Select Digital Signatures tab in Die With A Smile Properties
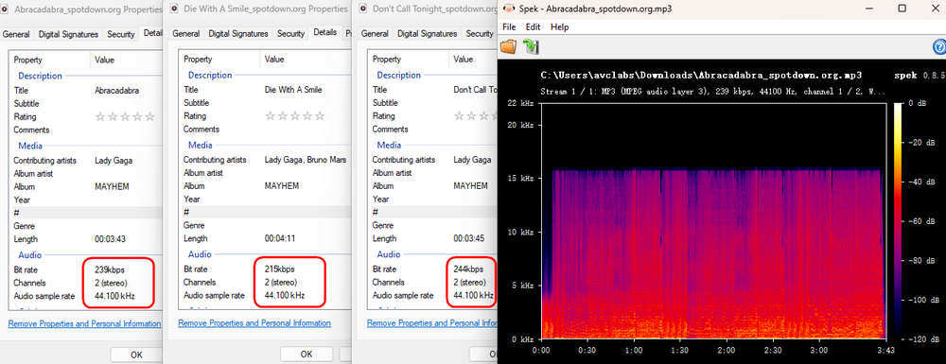Image resolution: width=946 pixels, height=364 pixels. tap(238, 34)
